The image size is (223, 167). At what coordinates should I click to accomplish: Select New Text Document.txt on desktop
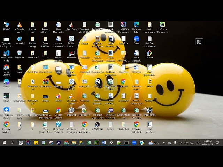coord(149,42)
